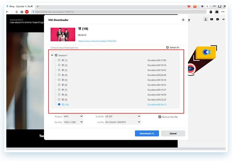The height and width of the screenshot is (161, 232).
Task: Toggle the brightness sun icon
Action: click(202, 6)
